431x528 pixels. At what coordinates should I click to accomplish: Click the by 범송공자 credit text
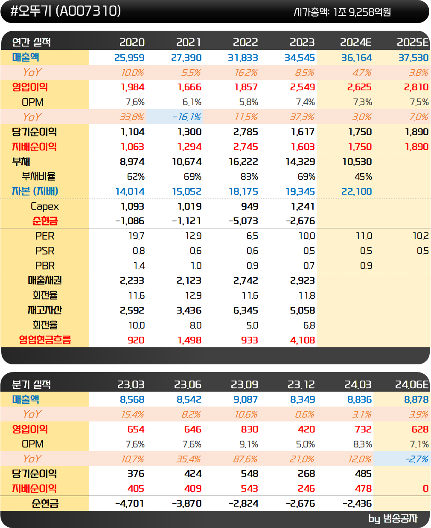(x=393, y=519)
